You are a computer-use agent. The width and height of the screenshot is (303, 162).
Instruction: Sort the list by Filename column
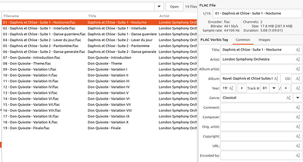pos(44,16)
